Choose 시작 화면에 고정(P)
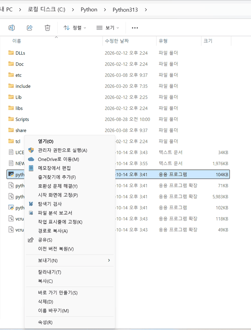The height and width of the screenshot is (330, 251). [x=70, y=195]
